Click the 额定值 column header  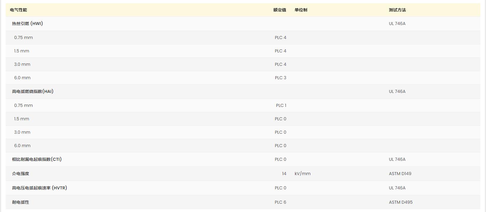tap(280, 10)
